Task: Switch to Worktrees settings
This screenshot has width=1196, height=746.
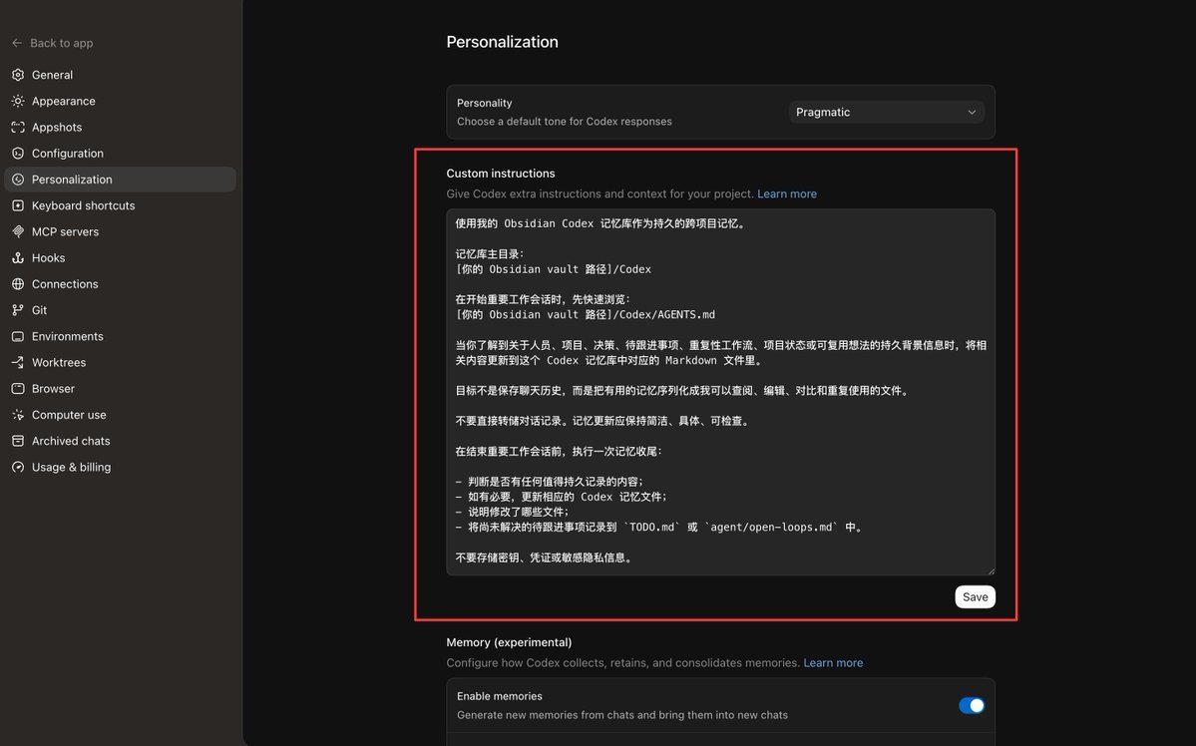Action: tap(121, 362)
